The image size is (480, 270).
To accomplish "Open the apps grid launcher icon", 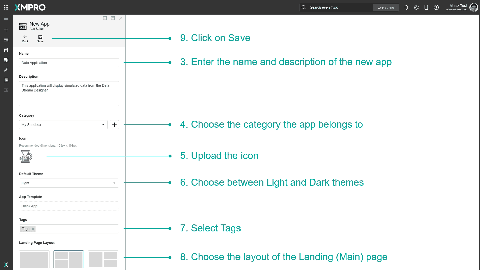I will [6, 7].
